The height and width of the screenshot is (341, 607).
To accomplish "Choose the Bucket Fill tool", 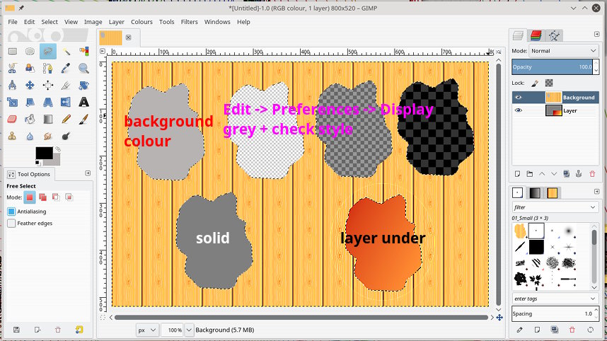I will coord(30,119).
